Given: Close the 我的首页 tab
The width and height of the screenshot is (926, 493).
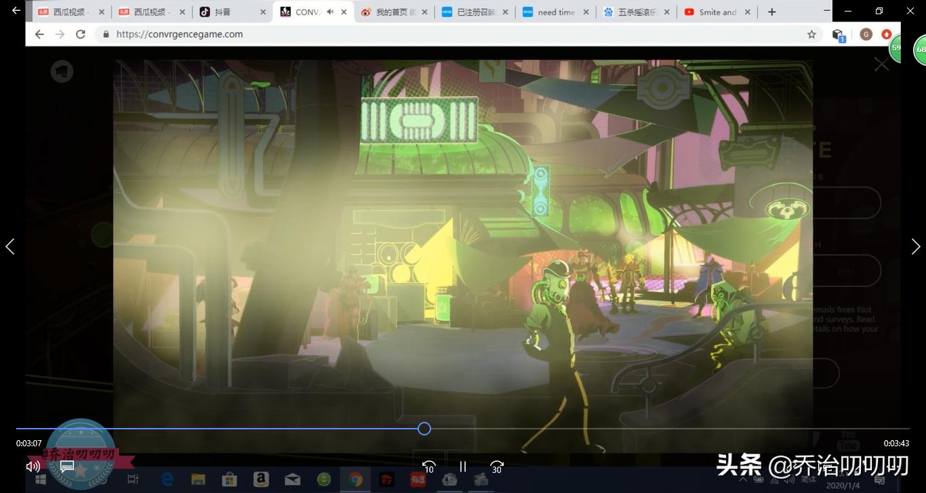Looking at the screenshot, I should pyautogui.click(x=425, y=12).
